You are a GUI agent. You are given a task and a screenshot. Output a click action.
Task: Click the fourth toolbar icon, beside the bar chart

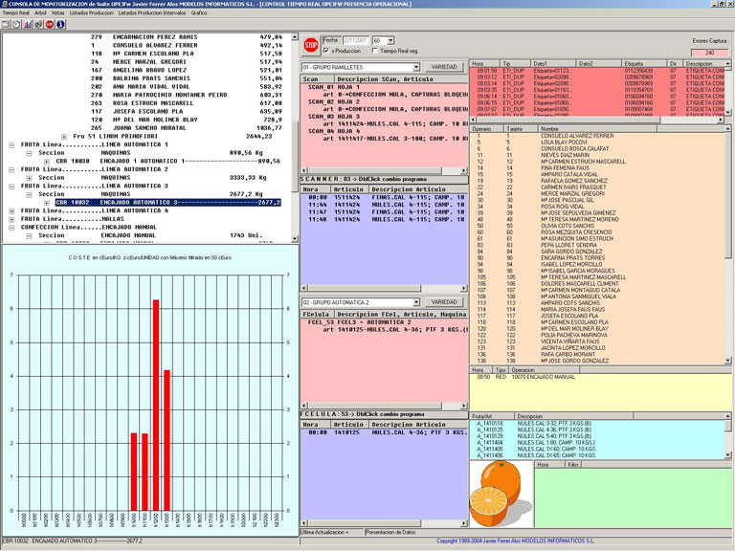(38, 24)
